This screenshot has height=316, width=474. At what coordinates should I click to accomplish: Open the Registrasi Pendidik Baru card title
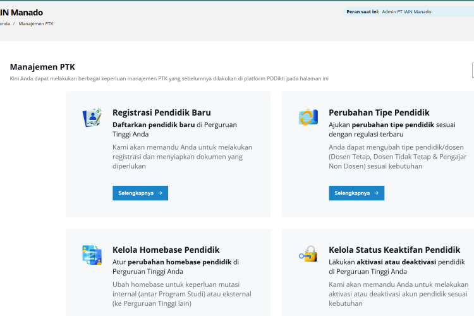[161, 112]
